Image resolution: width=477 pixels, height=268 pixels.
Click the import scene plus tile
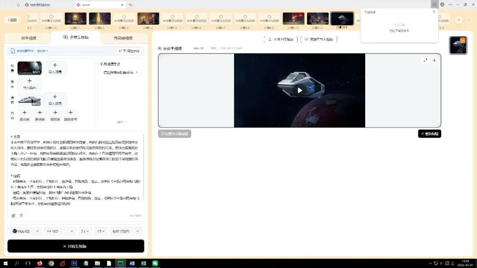(x=55, y=68)
